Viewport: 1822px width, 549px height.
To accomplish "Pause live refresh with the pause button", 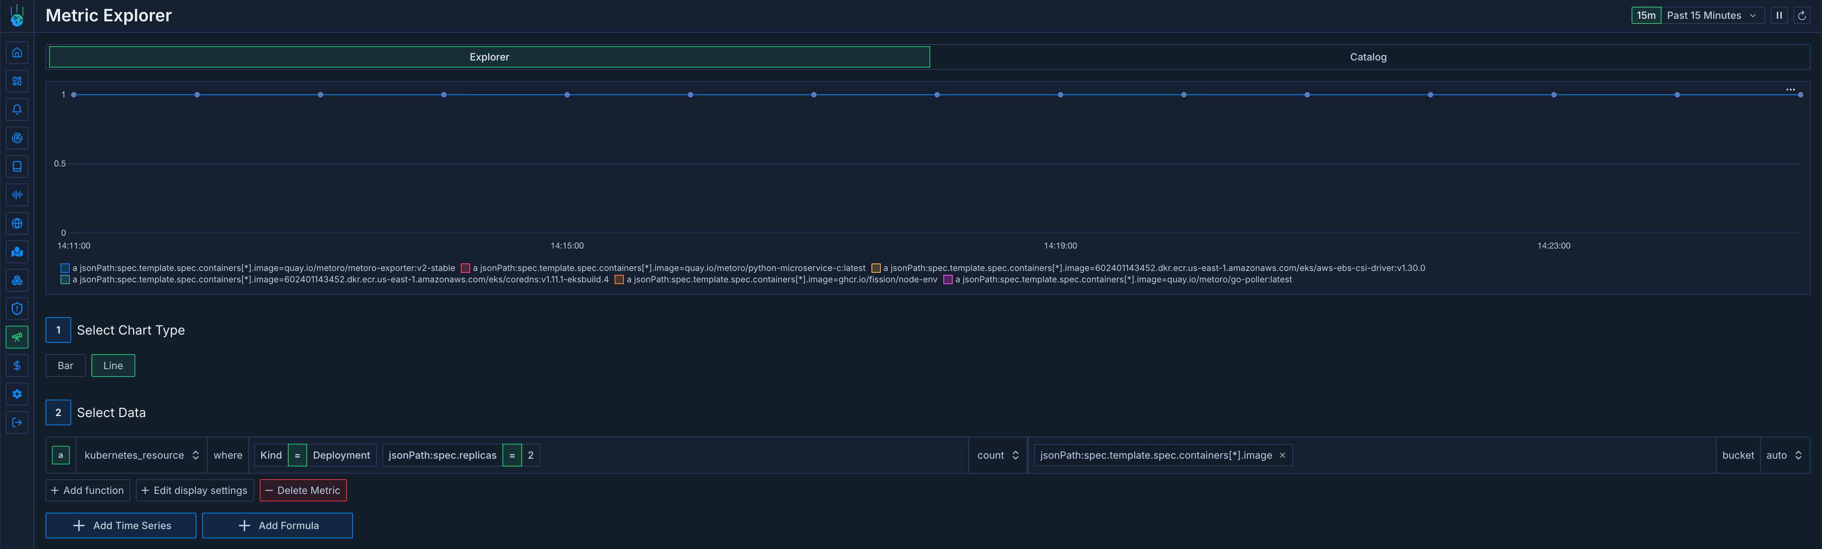I will click(x=1780, y=15).
